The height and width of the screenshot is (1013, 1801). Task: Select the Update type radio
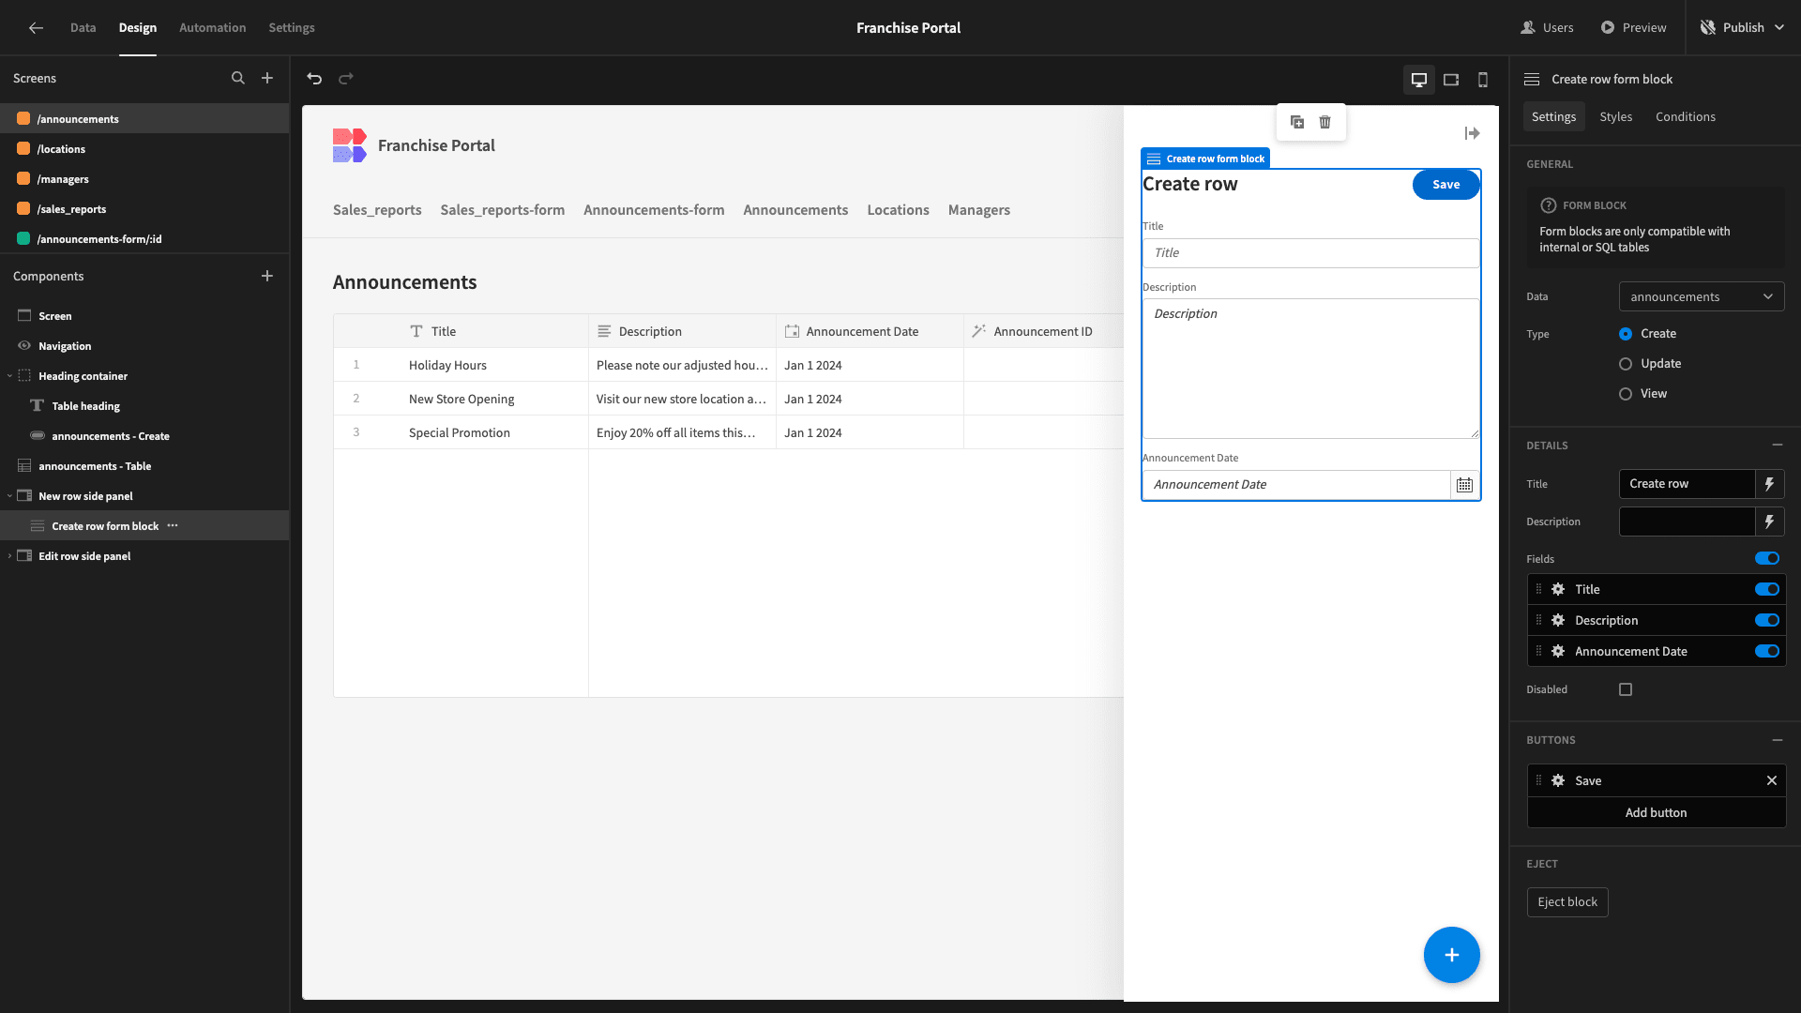pyautogui.click(x=1626, y=364)
